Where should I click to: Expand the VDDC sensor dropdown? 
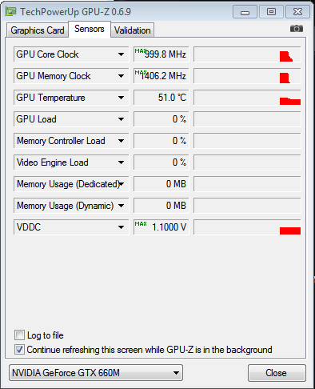click(121, 227)
